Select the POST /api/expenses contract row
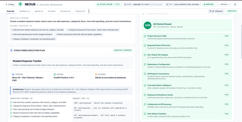 (x=103, y=103)
